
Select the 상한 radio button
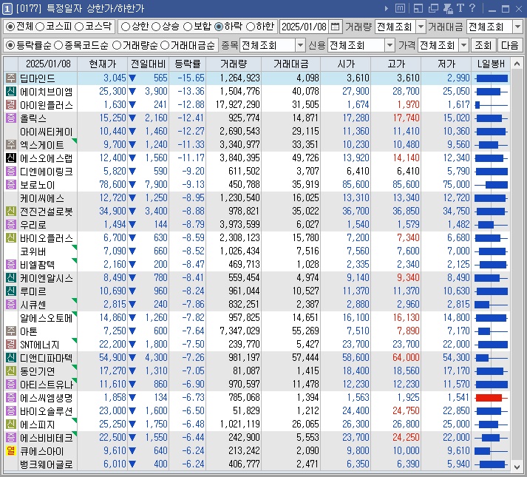pos(126,27)
